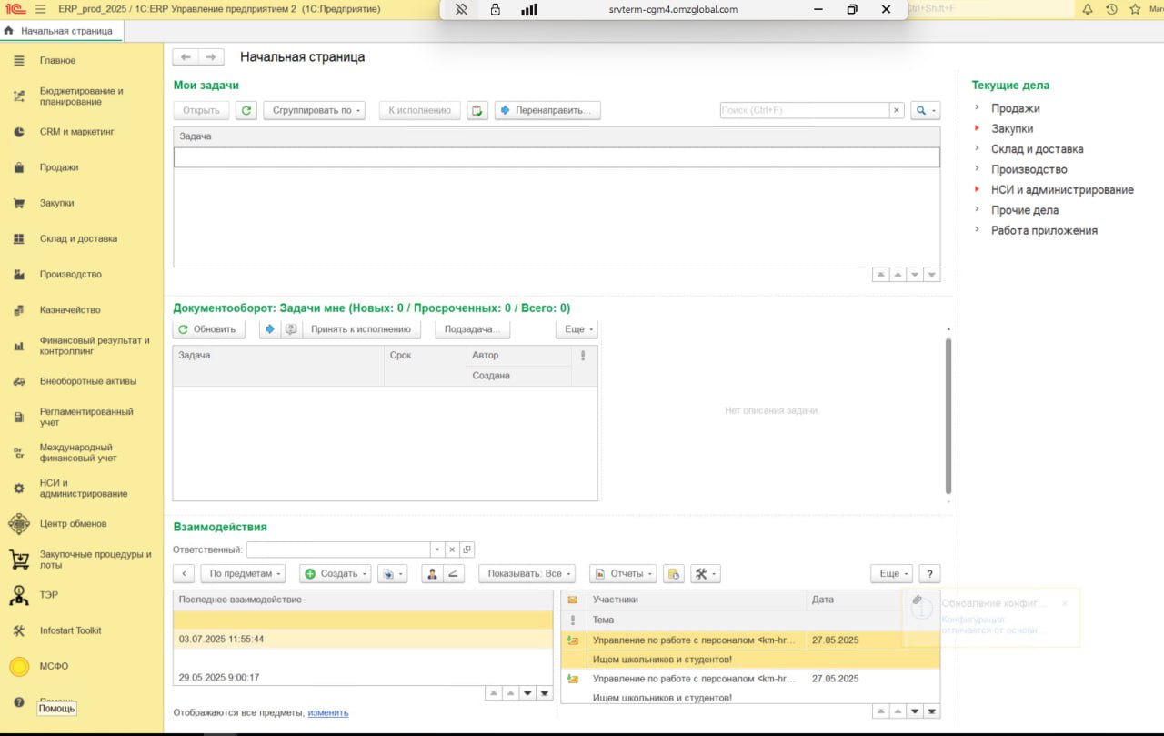The image size is (1164, 736).
Task: Expand НСИ и администрирование in Текущие дела
Action: pyautogui.click(x=1061, y=190)
